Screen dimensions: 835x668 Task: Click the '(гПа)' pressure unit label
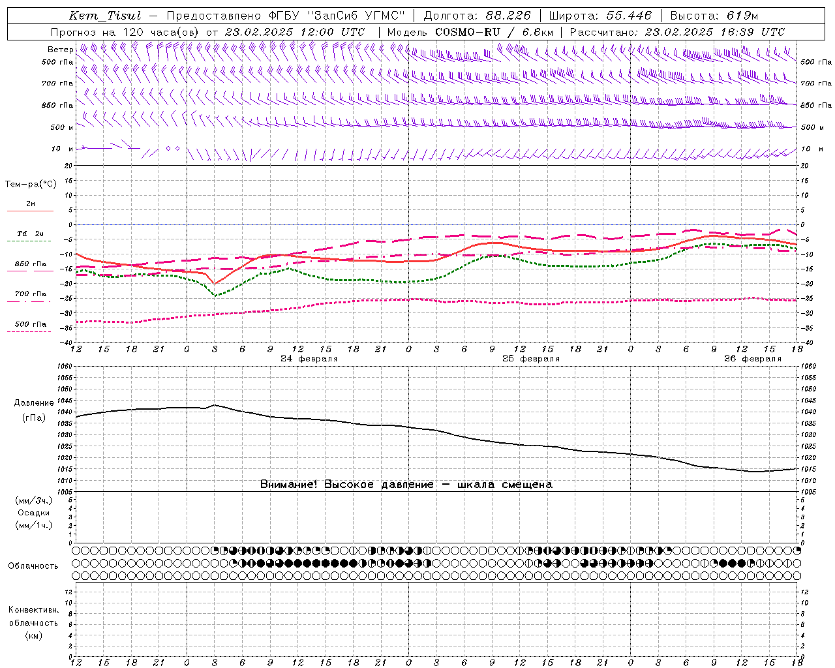[34, 417]
